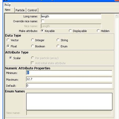Click the Minimum value field
This screenshot has height=119, width=119.
[x=69, y=73]
